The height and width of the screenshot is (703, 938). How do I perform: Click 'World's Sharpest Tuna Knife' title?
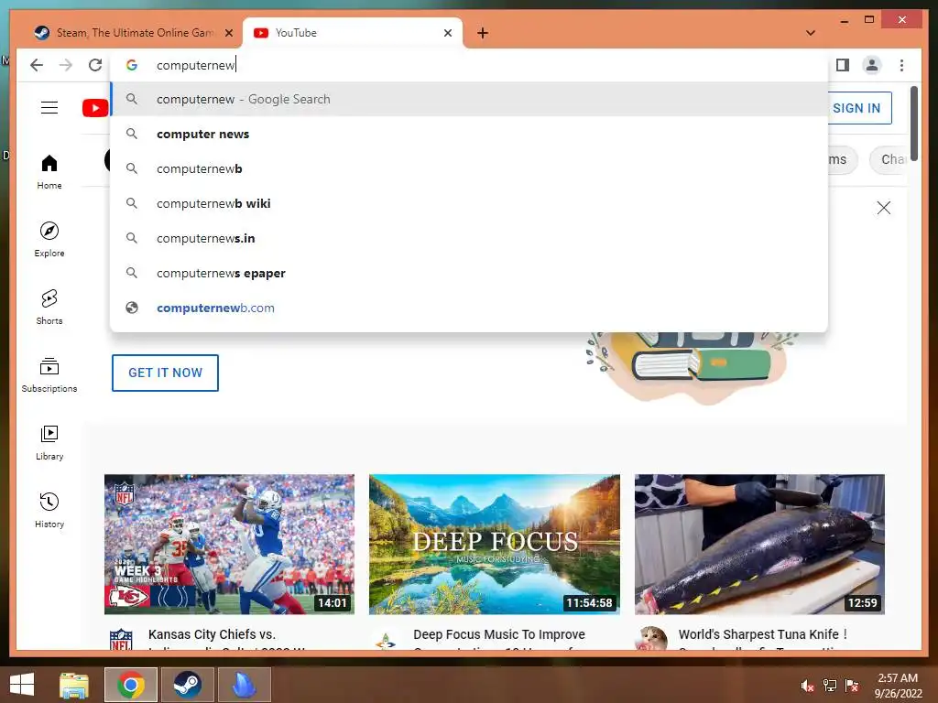[x=763, y=634]
